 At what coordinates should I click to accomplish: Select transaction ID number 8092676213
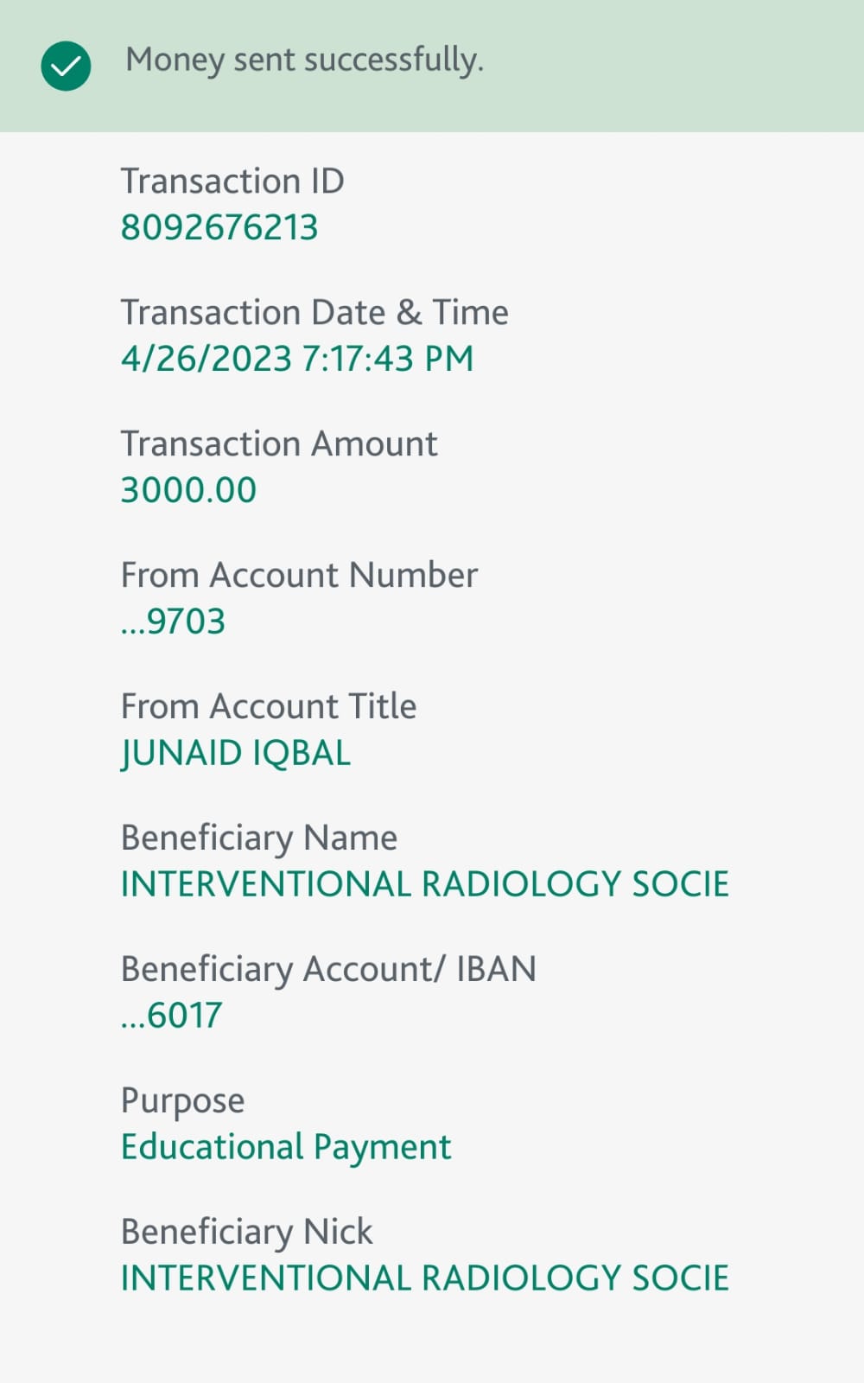tap(219, 228)
